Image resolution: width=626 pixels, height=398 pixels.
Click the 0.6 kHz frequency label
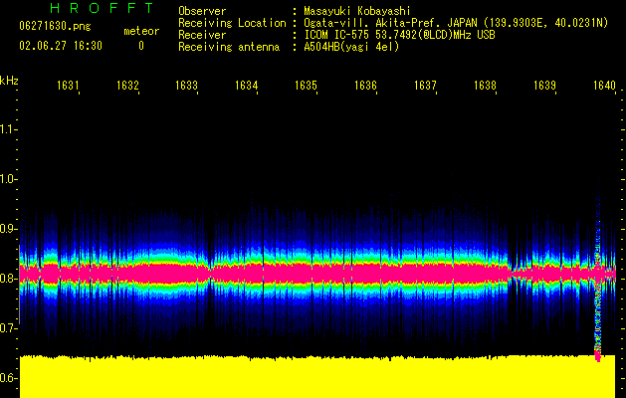[x=7, y=378]
